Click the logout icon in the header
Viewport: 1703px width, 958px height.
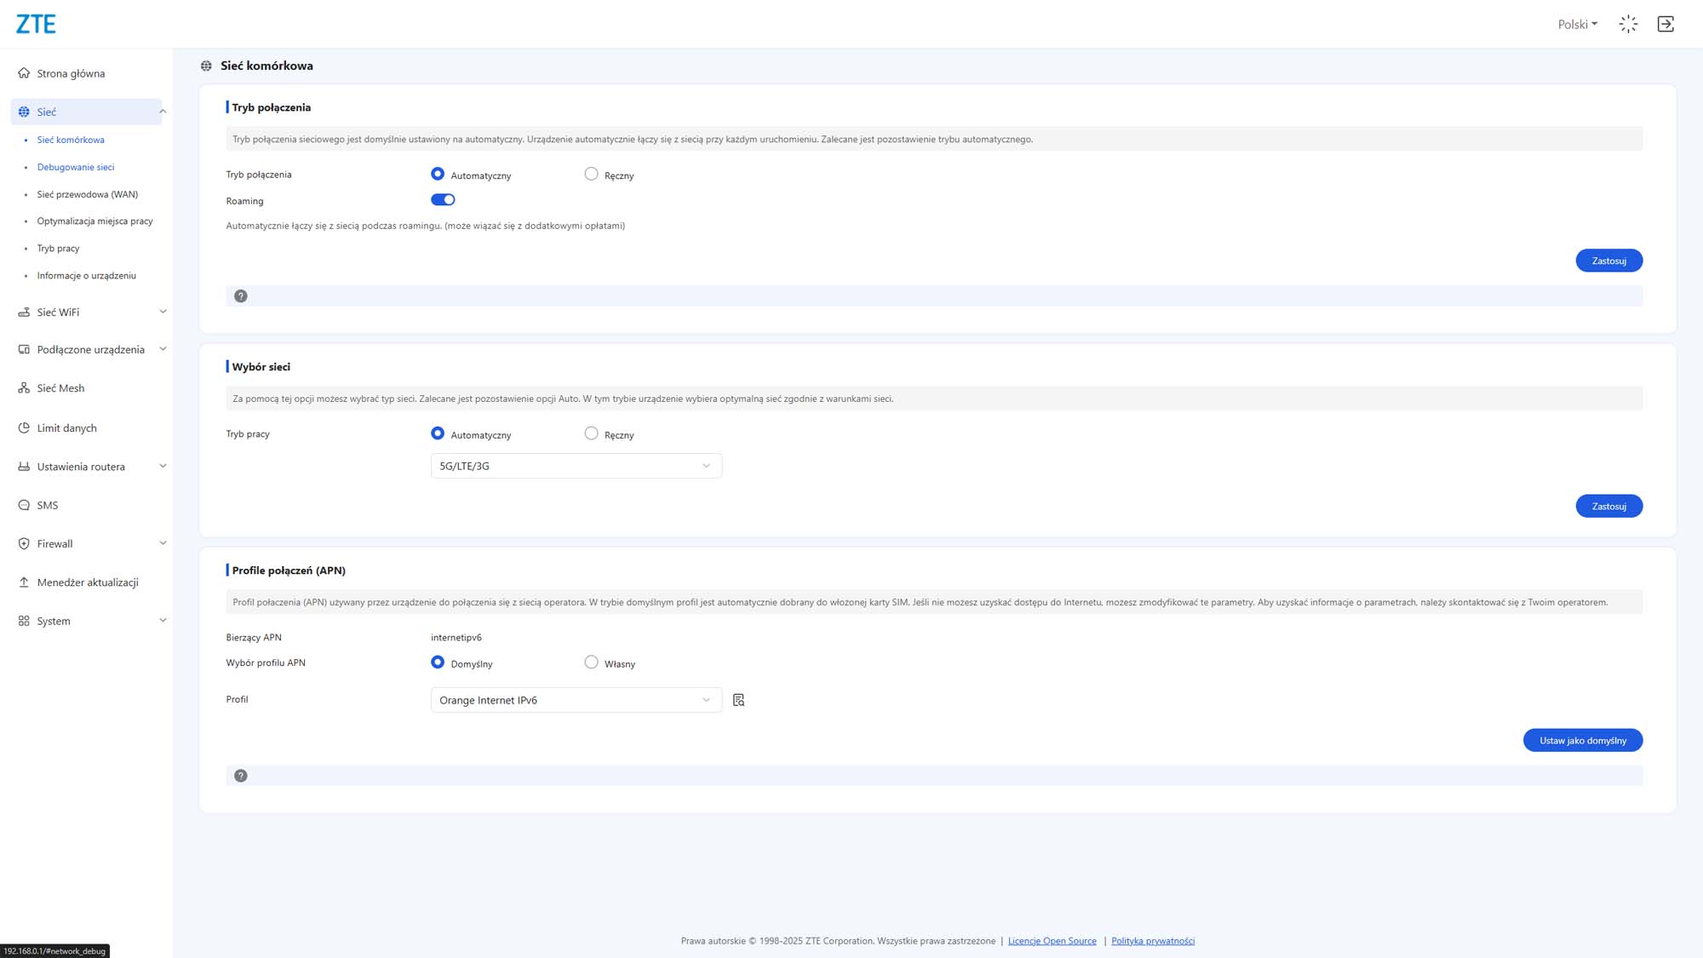(1666, 24)
